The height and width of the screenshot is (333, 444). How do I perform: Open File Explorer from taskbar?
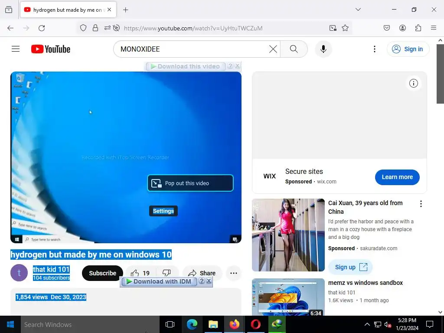pyautogui.click(x=213, y=324)
